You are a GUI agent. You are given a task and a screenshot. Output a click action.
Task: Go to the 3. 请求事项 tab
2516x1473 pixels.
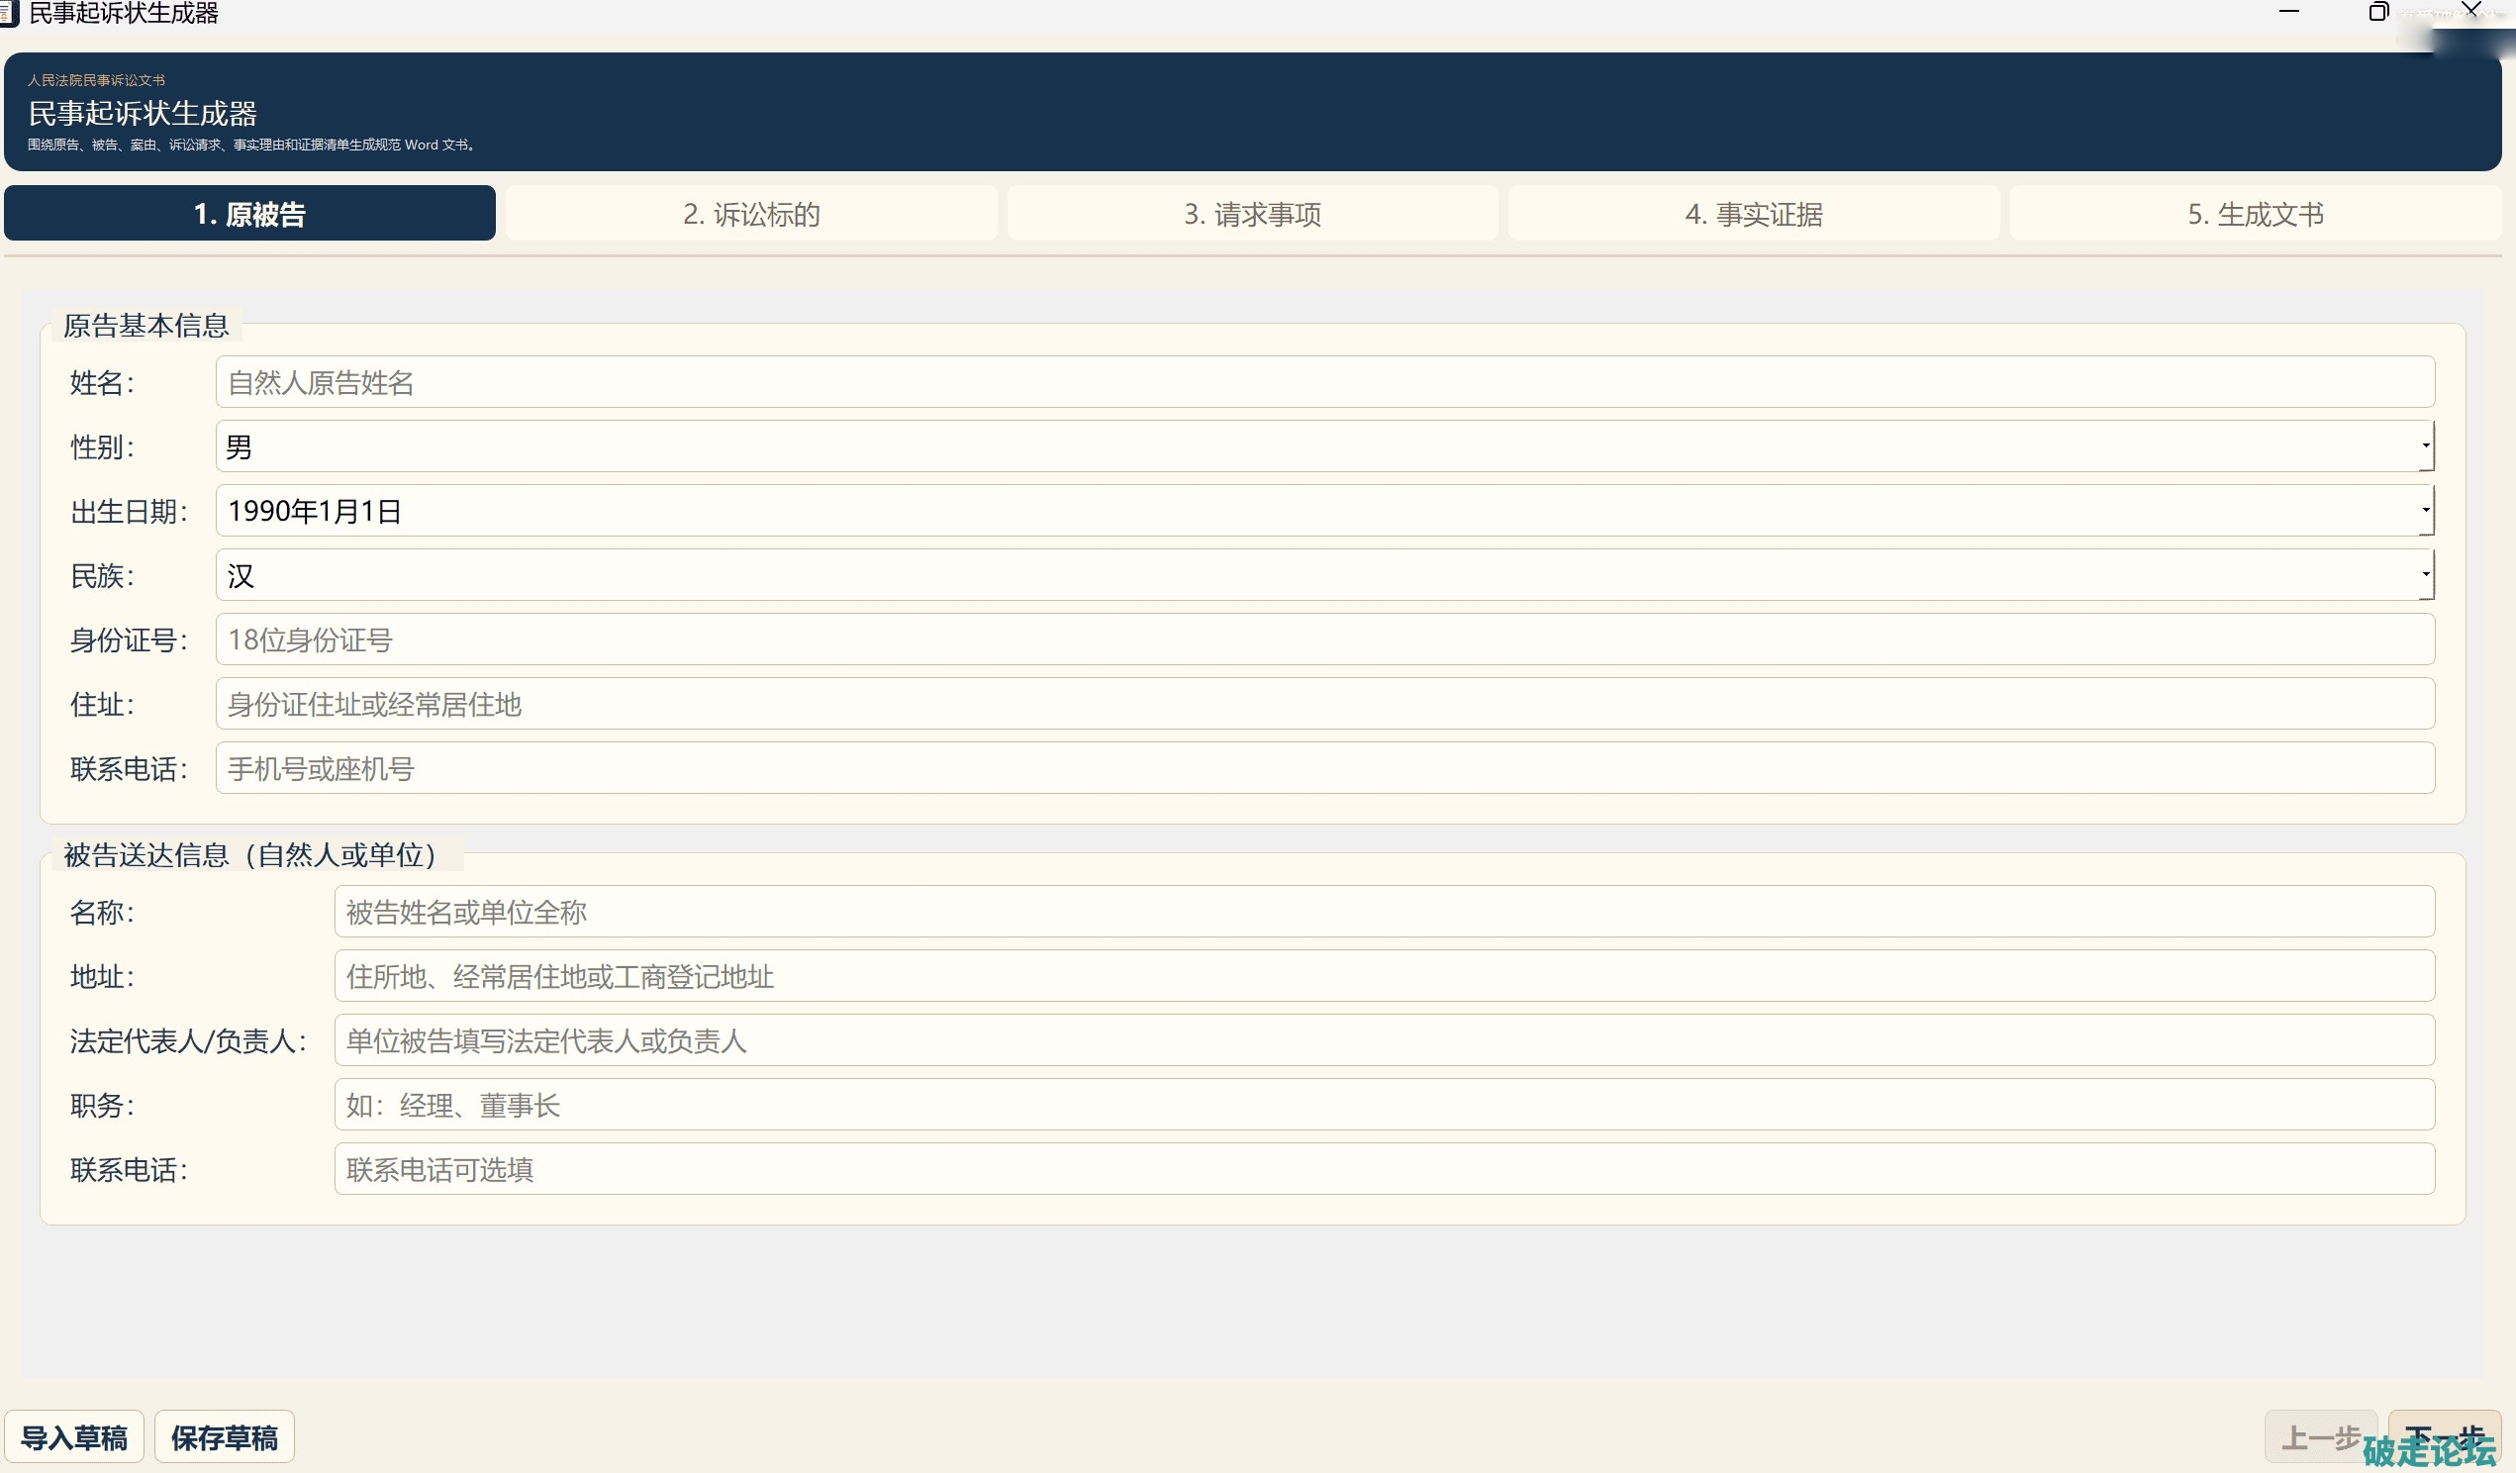coord(1252,214)
